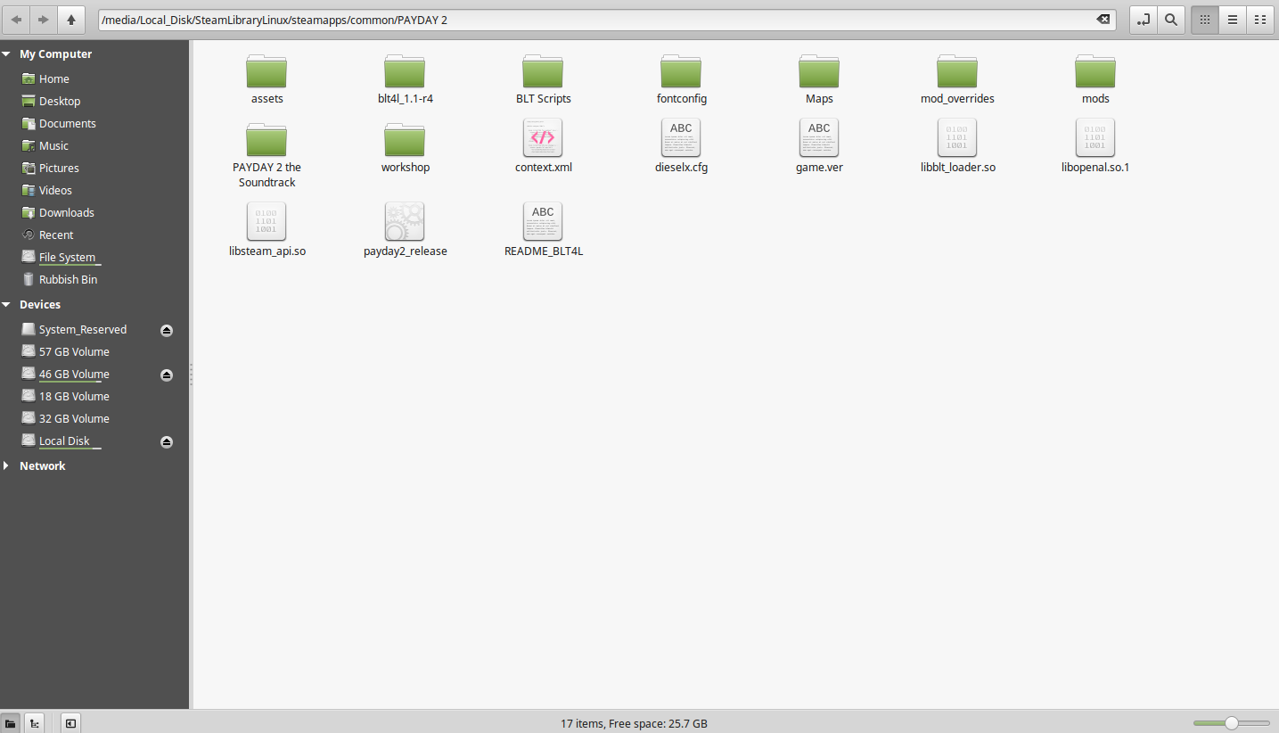The height and width of the screenshot is (733, 1279).
Task: Collapse the Devices section
Action: pyautogui.click(x=8, y=305)
